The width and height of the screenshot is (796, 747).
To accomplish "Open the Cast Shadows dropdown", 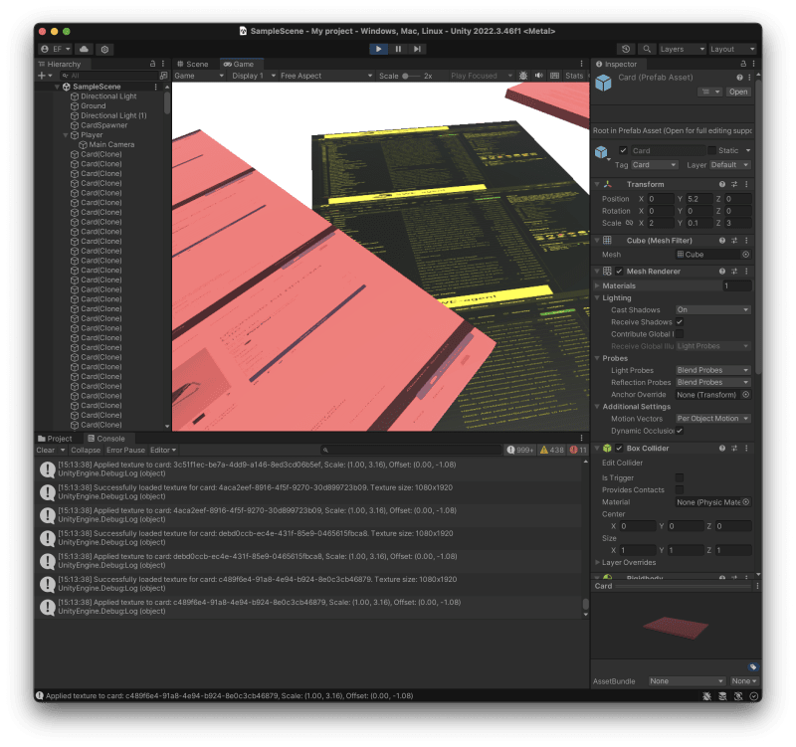I will [x=712, y=310].
